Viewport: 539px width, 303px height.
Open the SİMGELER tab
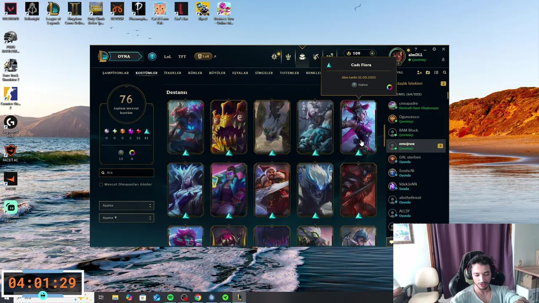[x=264, y=73]
